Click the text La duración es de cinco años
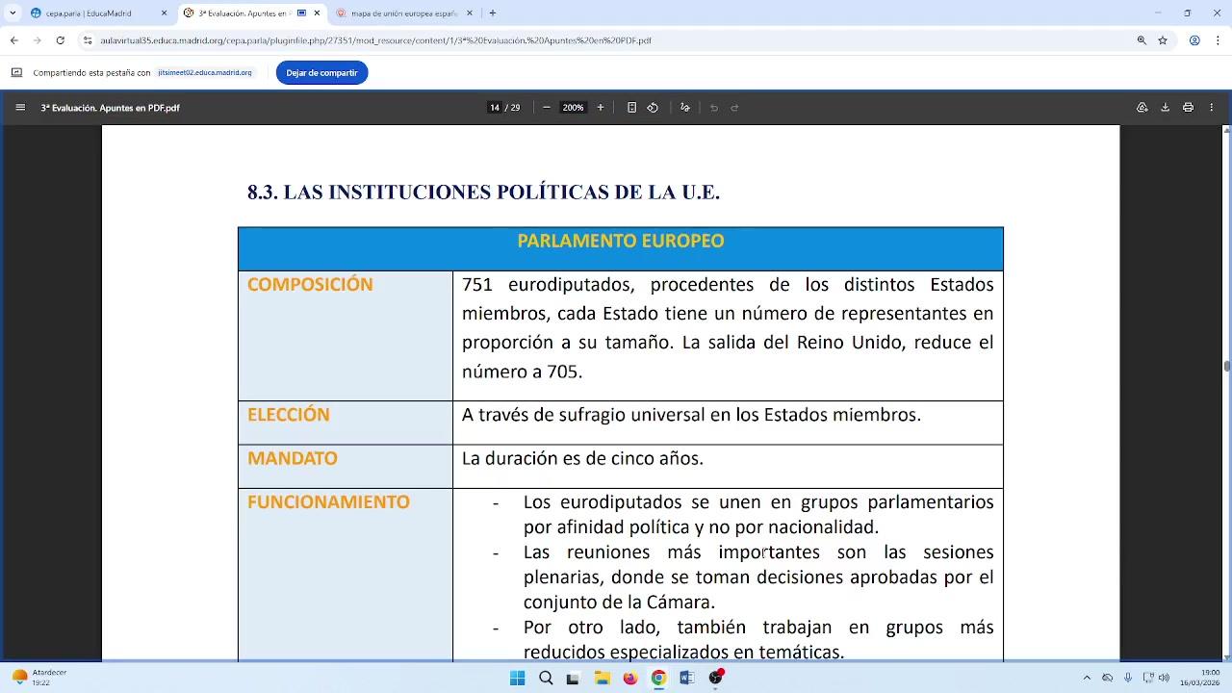The width and height of the screenshot is (1232, 693). pos(582,459)
